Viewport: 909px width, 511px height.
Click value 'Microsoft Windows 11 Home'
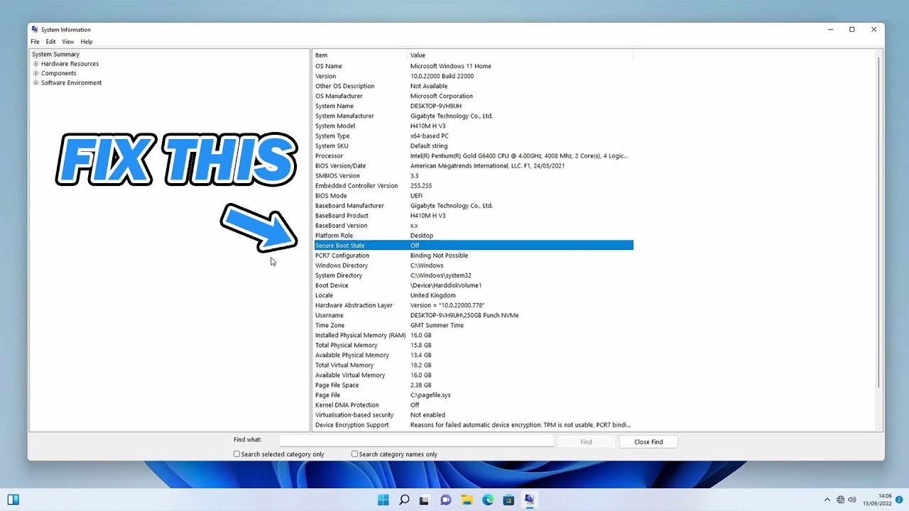point(450,66)
